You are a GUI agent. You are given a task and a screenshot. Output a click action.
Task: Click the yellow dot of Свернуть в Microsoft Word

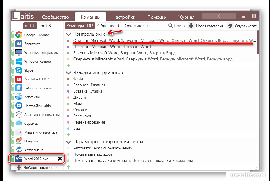click(68, 59)
